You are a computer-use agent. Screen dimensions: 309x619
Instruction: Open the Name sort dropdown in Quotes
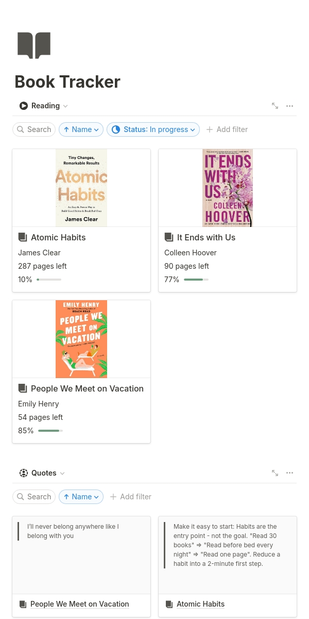tap(81, 497)
